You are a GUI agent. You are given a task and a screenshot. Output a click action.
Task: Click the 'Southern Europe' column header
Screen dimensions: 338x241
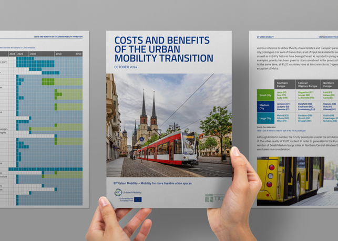[x=285, y=85]
